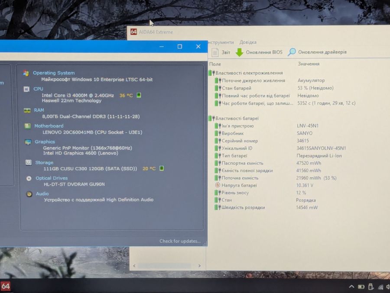Click the Storage drive icon
This screenshot has height=293, width=390.
click(x=29, y=163)
